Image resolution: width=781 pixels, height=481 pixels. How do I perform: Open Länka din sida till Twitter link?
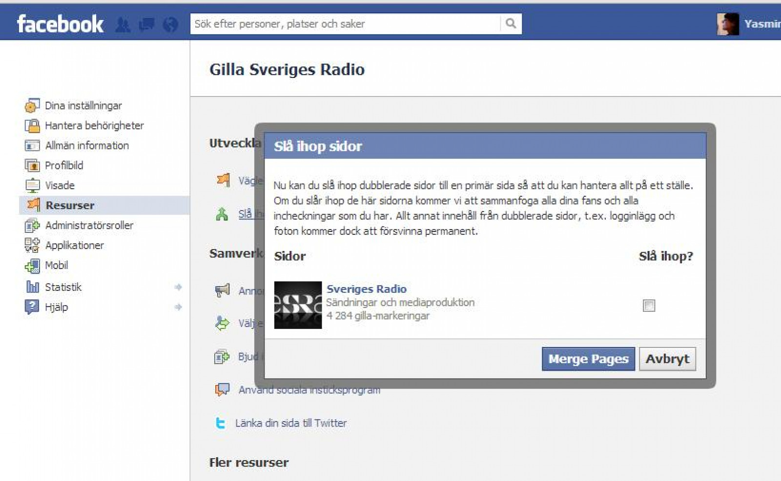(x=291, y=423)
